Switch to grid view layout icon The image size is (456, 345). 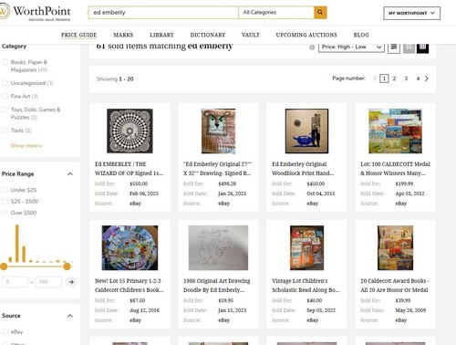(422, 47)
